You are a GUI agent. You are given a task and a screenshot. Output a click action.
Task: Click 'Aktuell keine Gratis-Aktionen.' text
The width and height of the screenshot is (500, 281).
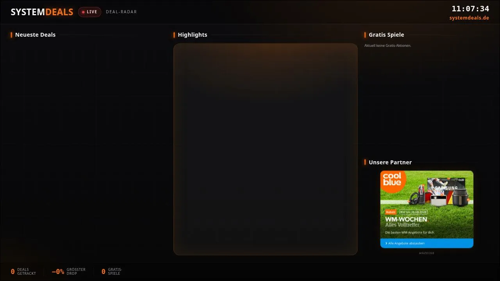(x=388, y=46)
